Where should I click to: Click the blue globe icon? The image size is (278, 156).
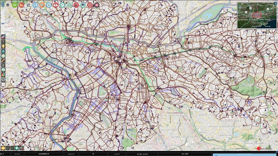point(35,5)
